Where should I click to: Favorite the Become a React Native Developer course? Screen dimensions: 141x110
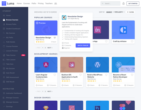132,75
